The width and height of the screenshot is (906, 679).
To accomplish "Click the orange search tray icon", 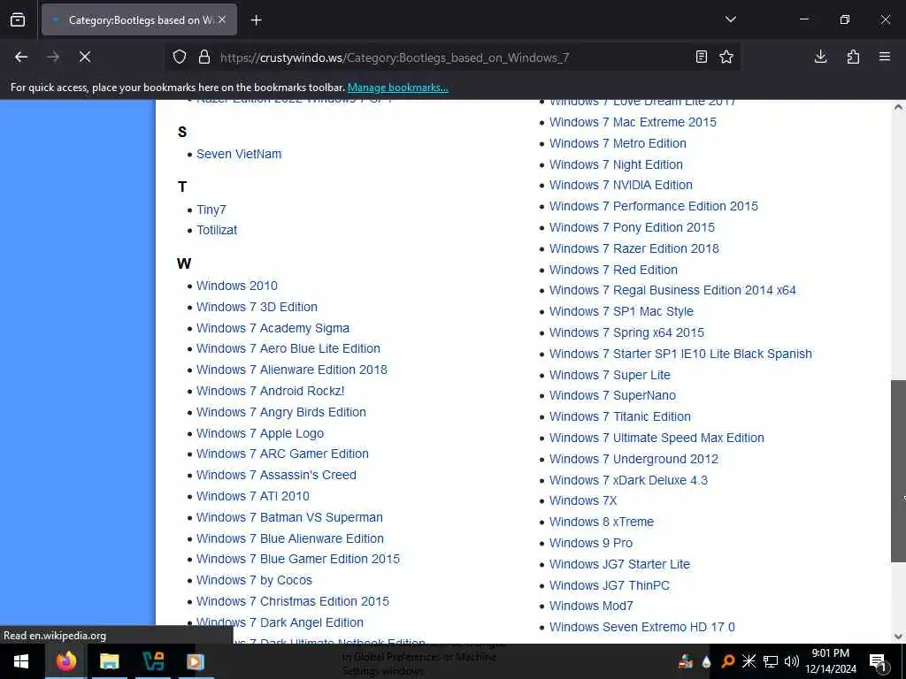I will [727, 661].
